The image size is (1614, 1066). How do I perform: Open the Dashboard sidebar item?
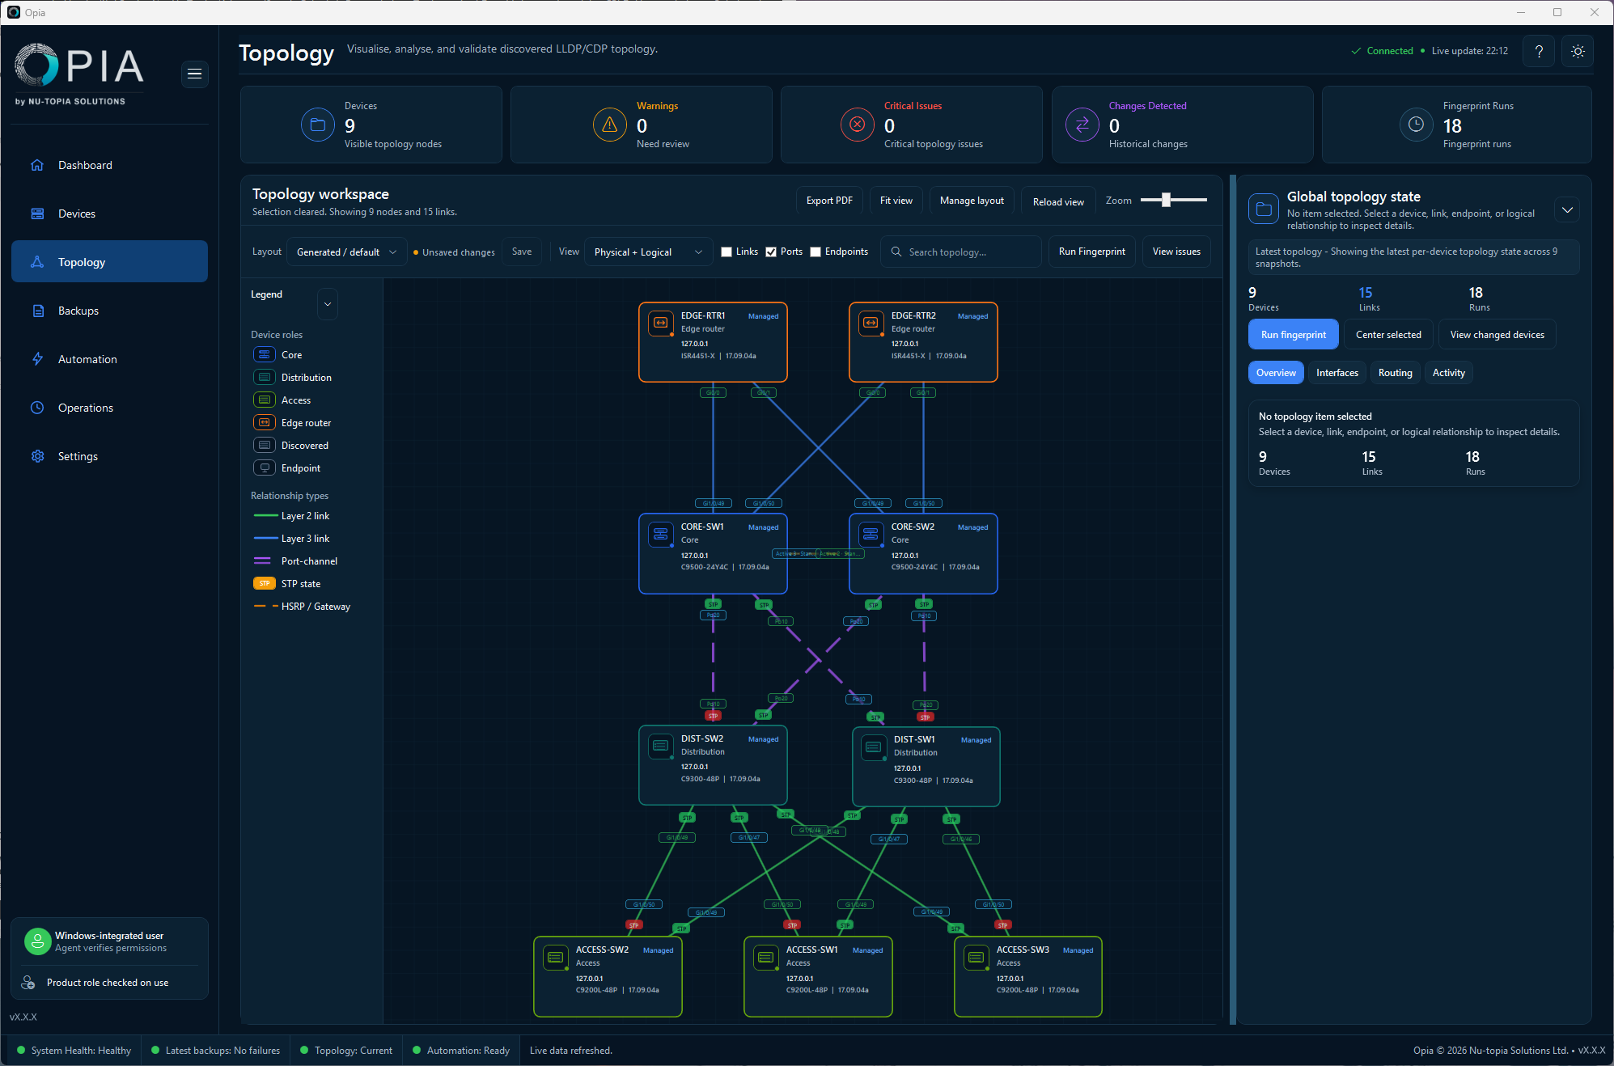109,165
